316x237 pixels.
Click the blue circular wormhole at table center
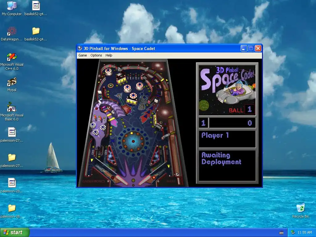(133, 141)
